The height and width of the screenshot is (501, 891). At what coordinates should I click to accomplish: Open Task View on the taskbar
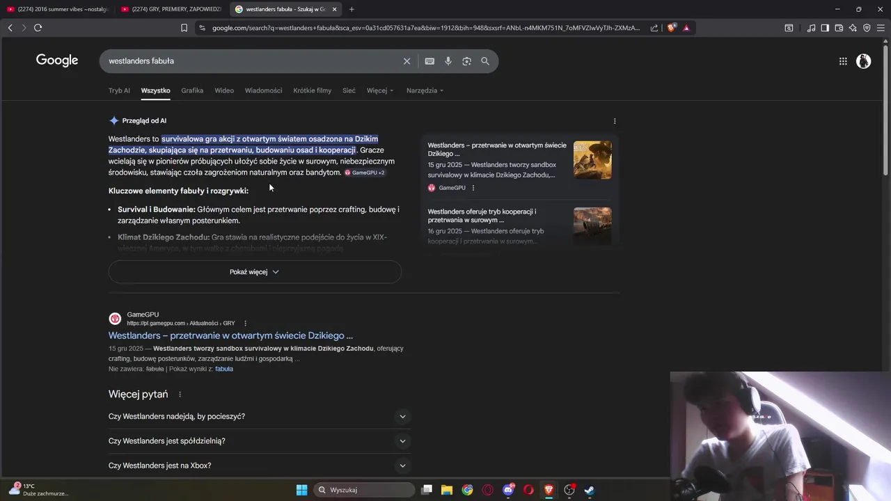(x=427, y=490)
